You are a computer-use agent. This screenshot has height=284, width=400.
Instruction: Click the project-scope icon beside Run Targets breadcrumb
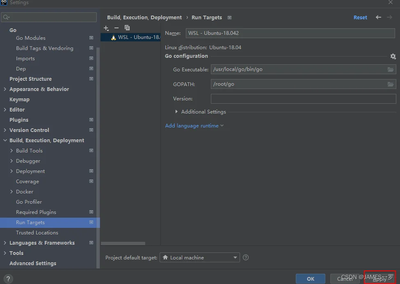[230, 18]
